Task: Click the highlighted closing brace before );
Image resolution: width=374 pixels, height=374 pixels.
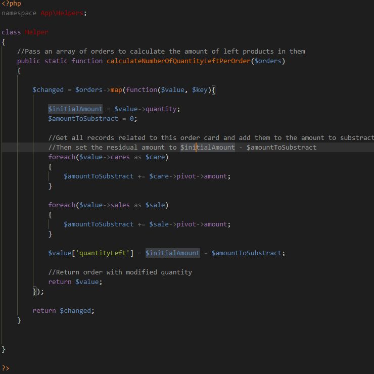Action: tap(34, 292)
